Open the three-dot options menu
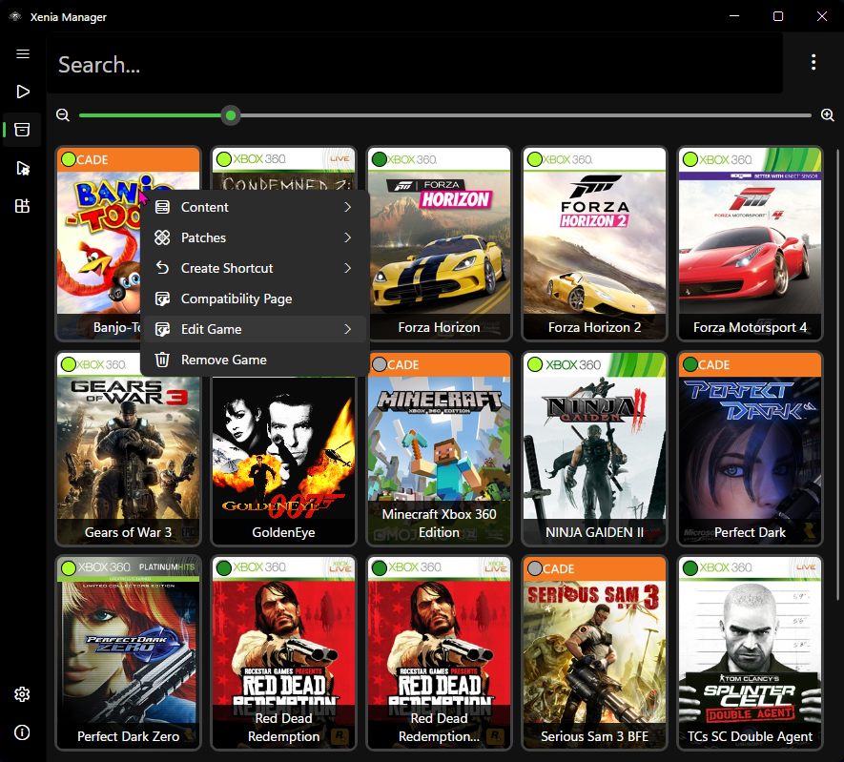Viewport: 844px width, 762px height. point(813,61)
